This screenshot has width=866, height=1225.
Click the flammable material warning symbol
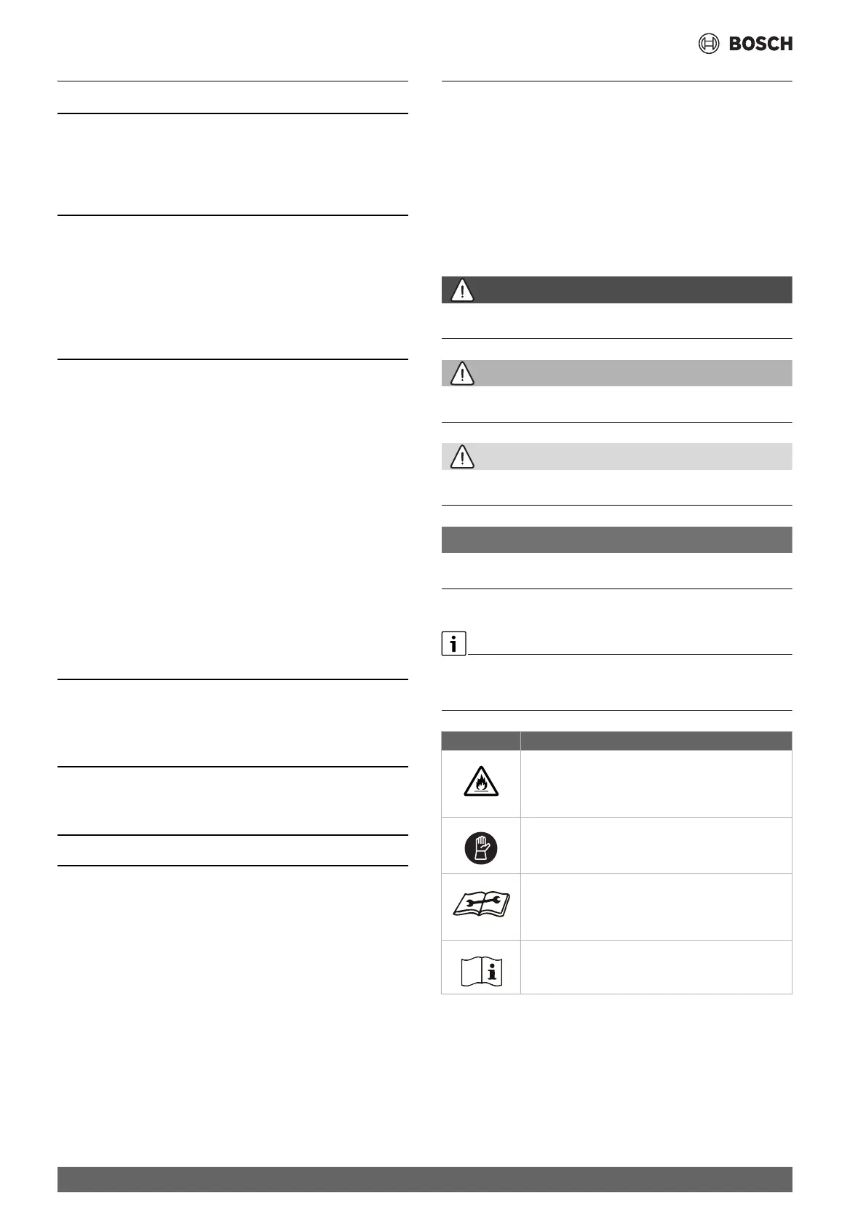[481, 782]
